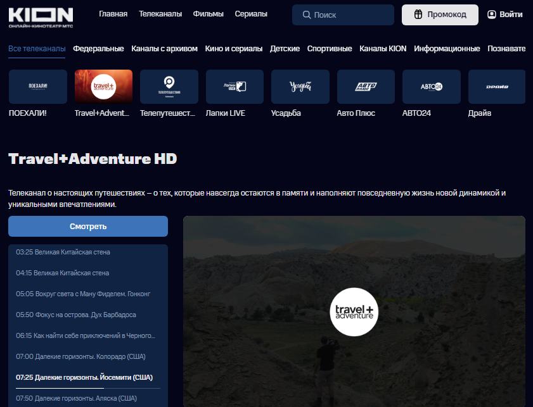The height and width of the screenshot is (407, 533).
Task: Select 07:00 Далекие горизонты. Колорадо
Action: click(80, 356)
